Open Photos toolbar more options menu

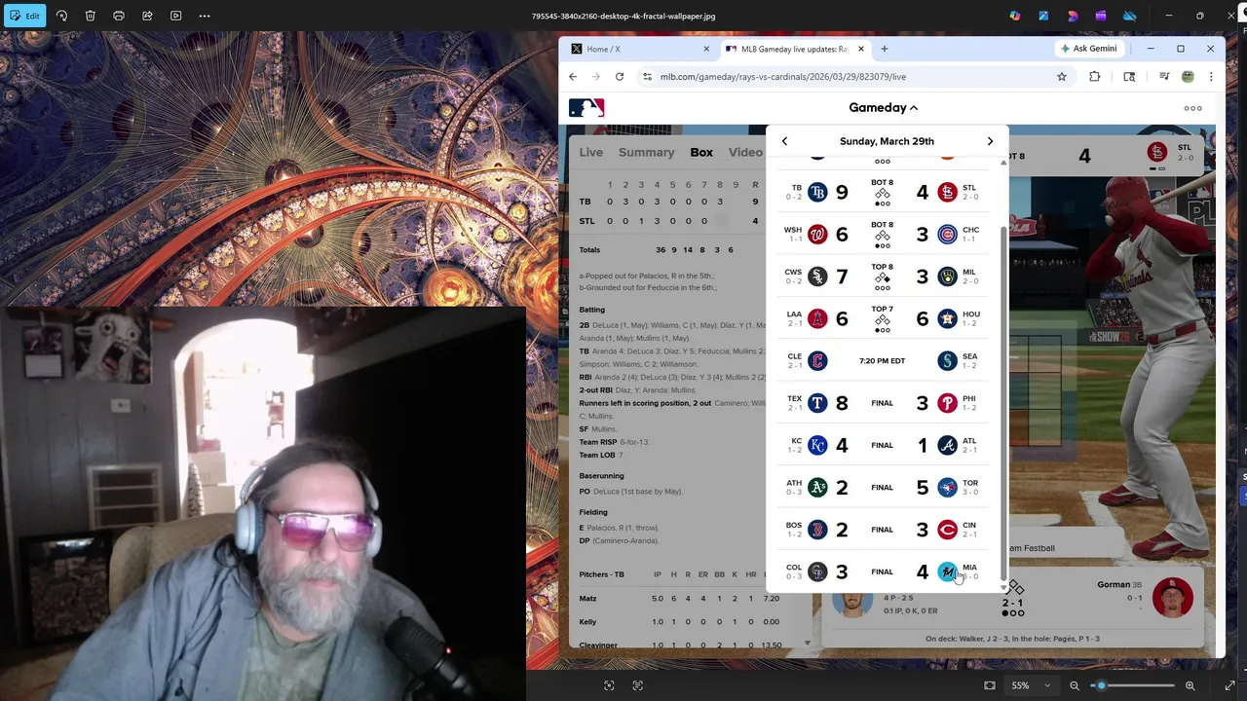click(x=205, y=16)
